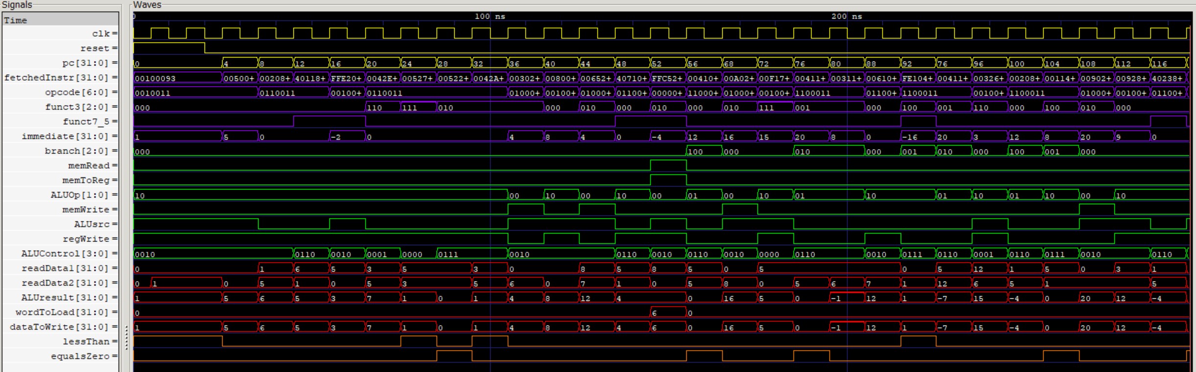Click fetchedInstr value FFE20+
Viewport: 1196px width, 372px height.
347,78
